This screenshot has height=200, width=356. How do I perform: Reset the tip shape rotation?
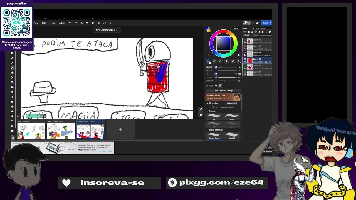pos(216,86)
